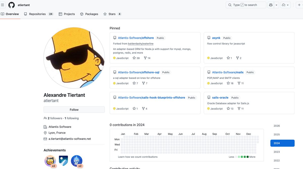This screenshot has width=303, height=169.
Task: View 14 forks of offshore
Action: pos(147,58)
